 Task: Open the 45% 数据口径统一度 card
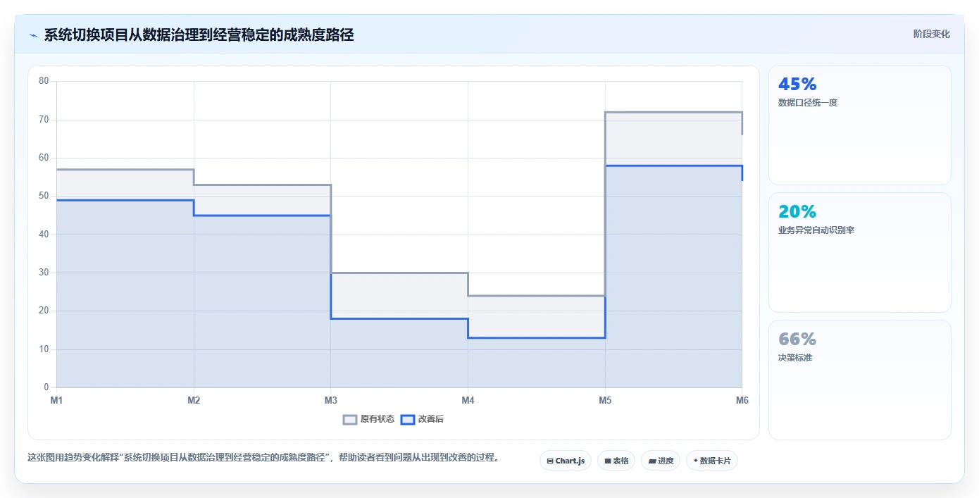[x=860, y=125]
